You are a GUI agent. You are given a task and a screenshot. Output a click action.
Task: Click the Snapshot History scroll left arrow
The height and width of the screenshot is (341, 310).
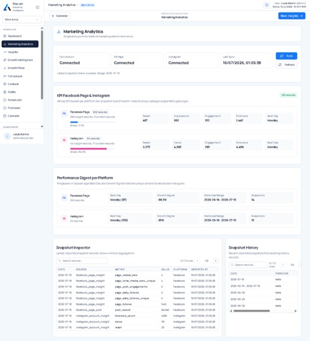click(x=231, y=311)
